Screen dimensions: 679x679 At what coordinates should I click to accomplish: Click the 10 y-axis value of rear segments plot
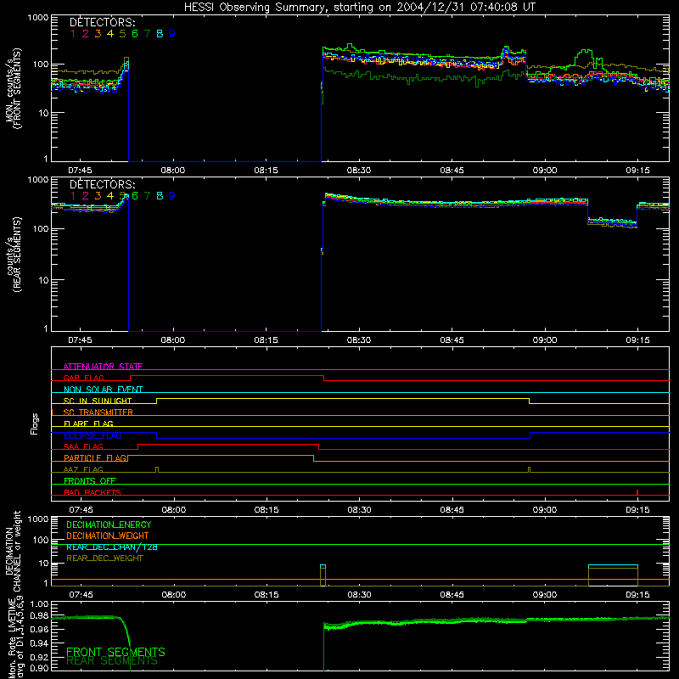(43, 280)
